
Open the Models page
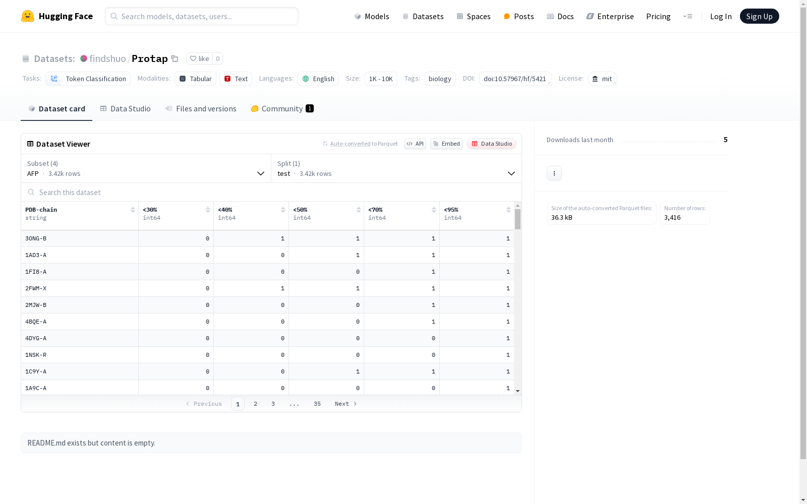point(372,16)
